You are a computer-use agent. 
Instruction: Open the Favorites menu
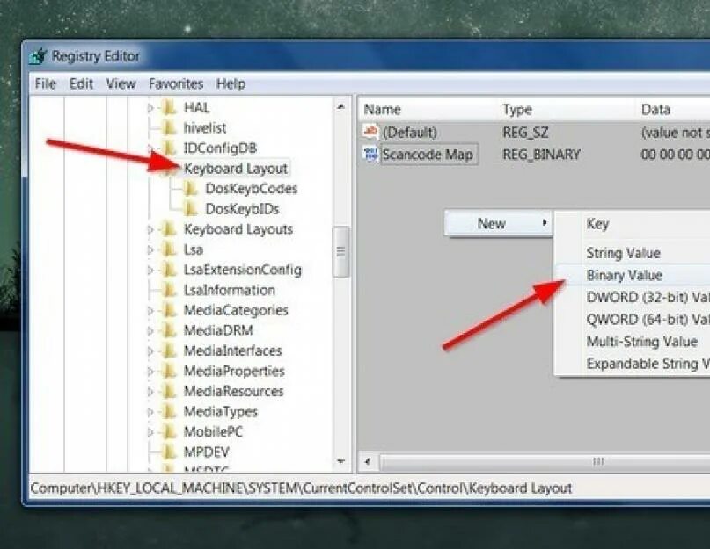tap(176, 83)
